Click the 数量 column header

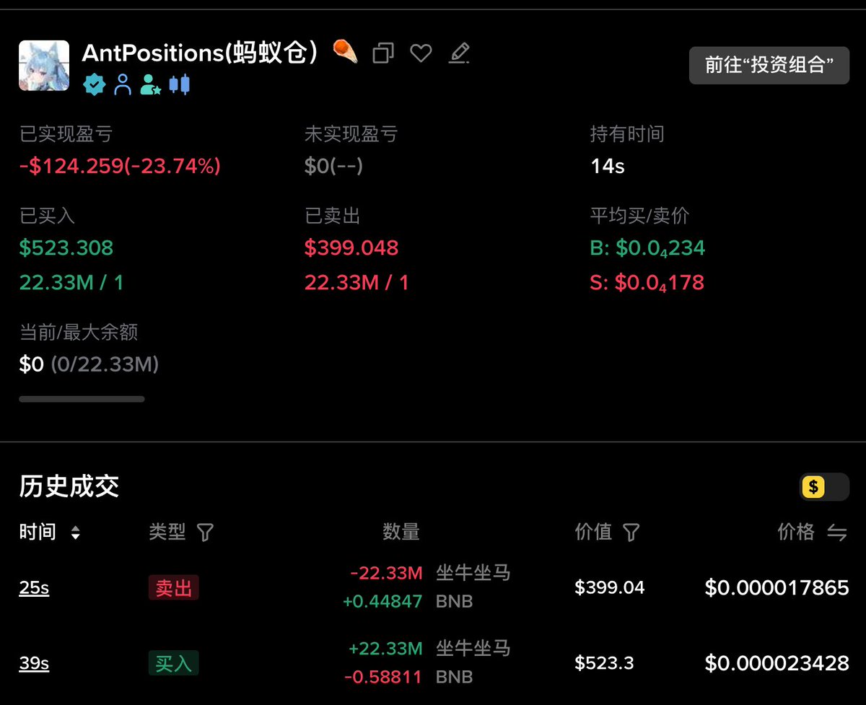point(401,533)
